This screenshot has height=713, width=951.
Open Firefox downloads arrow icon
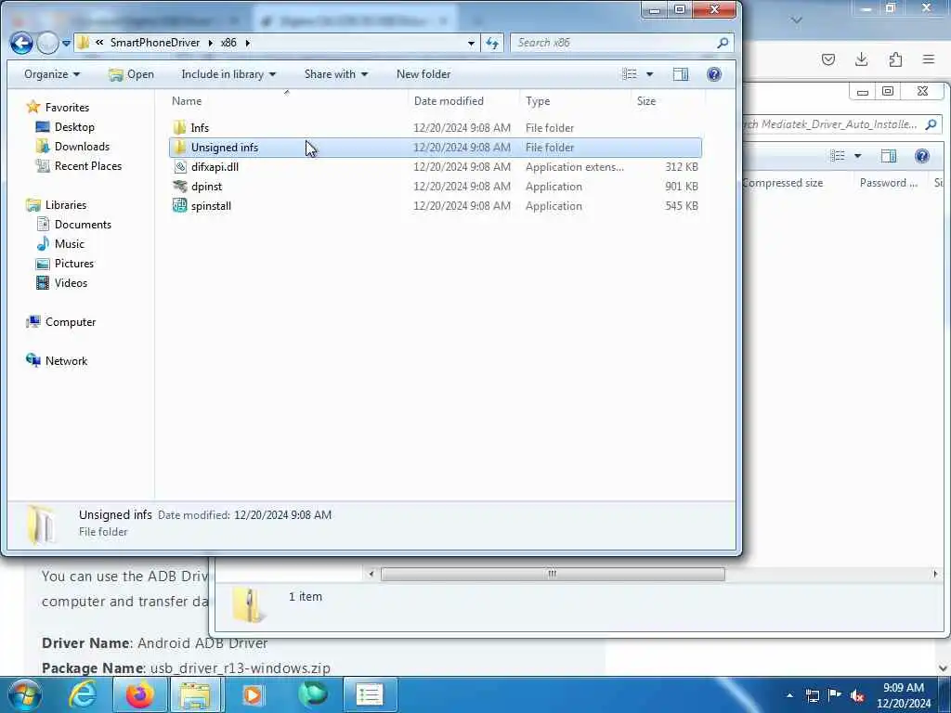861,58
